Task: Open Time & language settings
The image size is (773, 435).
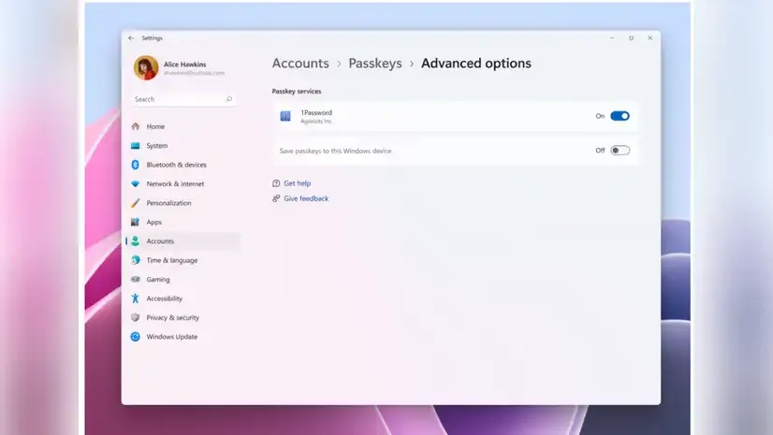Action: [x=171, y=260]
